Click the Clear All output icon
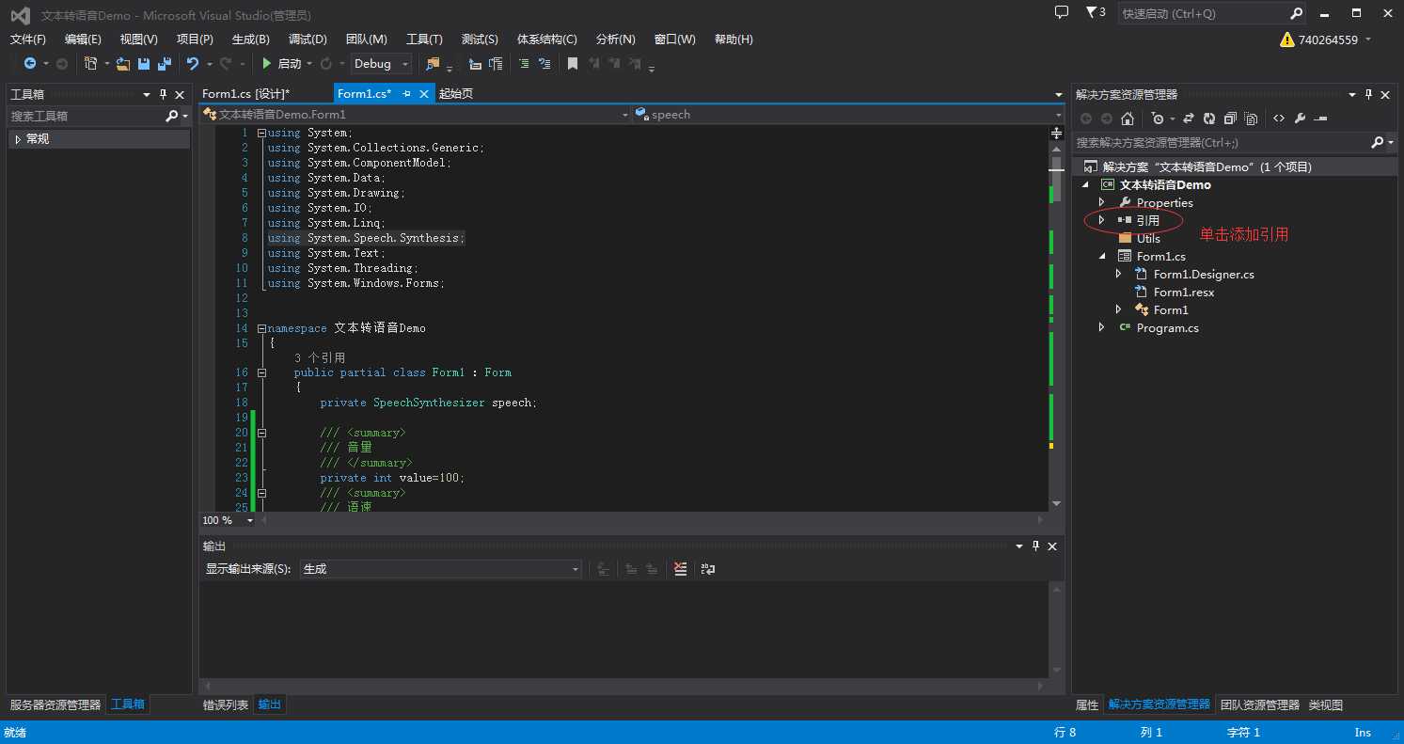This screenshot has height=744, width=1404. coord(681,569)
